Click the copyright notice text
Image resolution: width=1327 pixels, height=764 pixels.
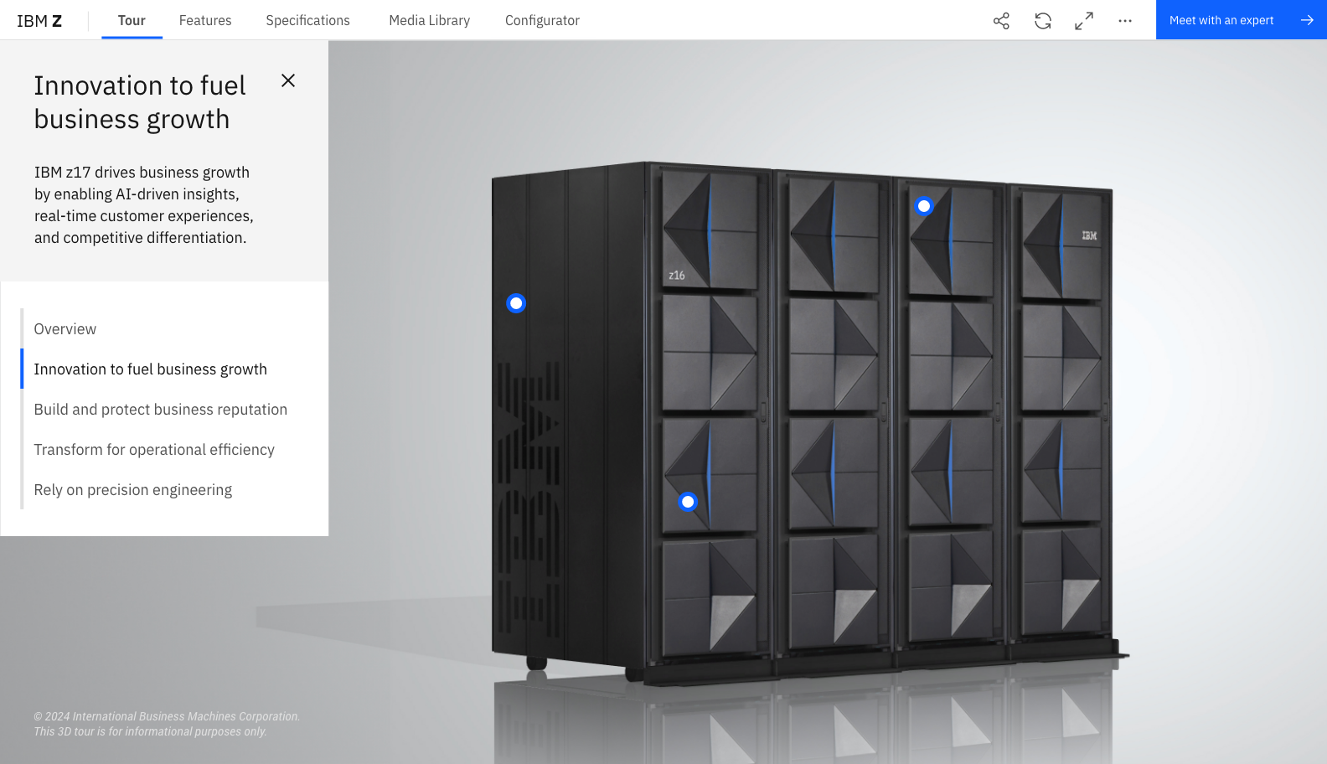(167, 724)
